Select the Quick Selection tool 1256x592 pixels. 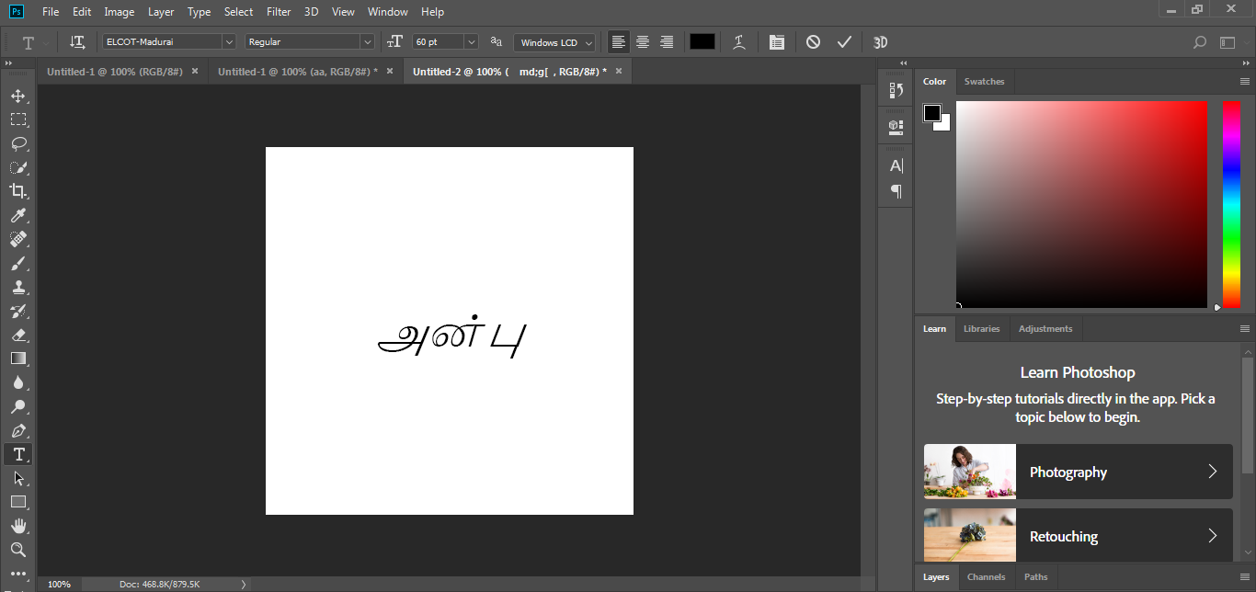point(18,167)
